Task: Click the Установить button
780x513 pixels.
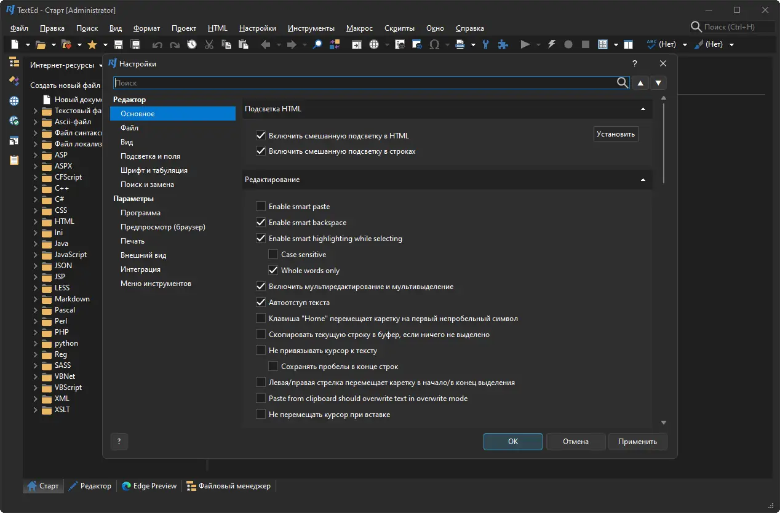Action: [615, 134]
